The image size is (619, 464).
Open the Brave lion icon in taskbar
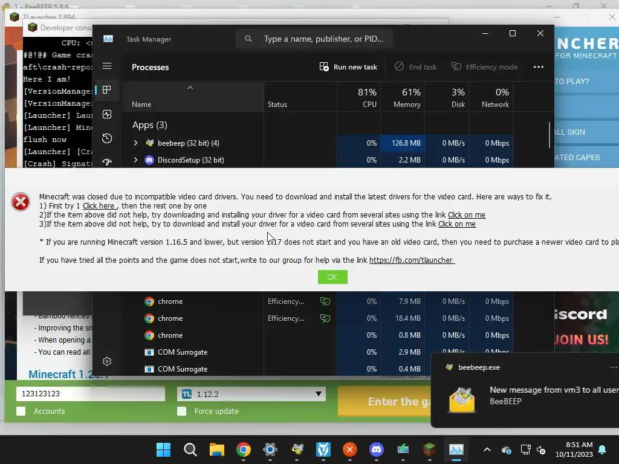pos(323,449)
